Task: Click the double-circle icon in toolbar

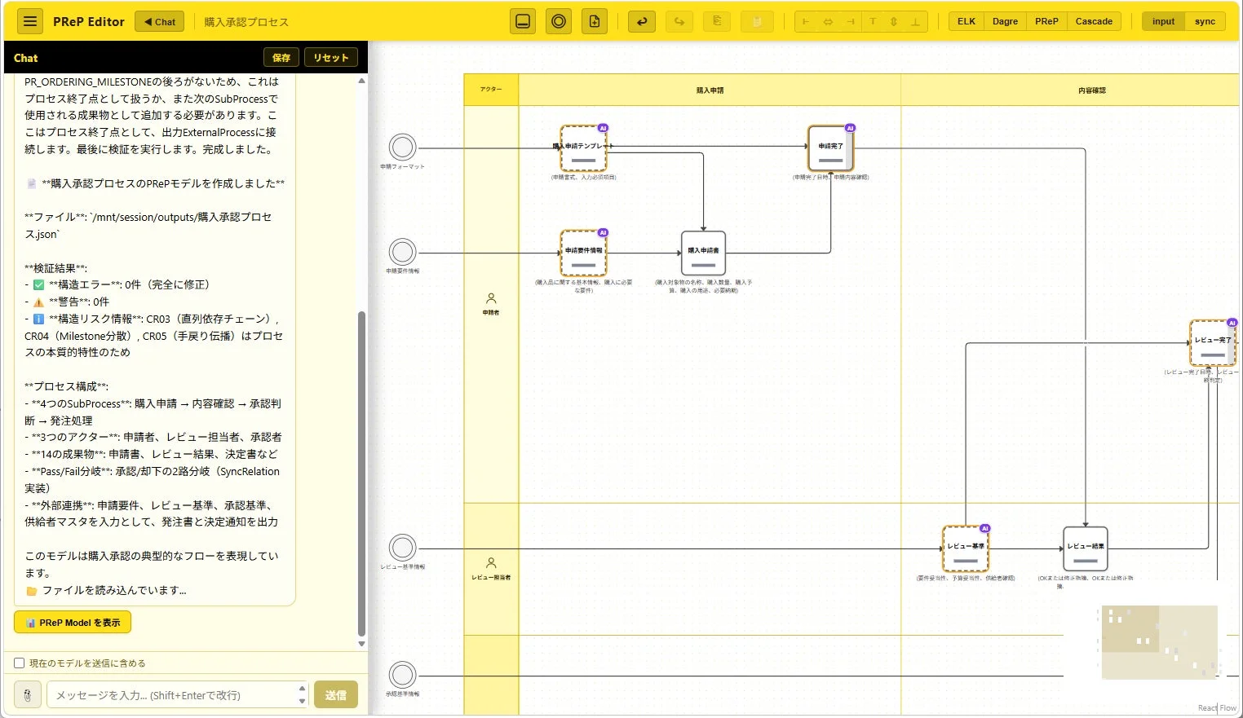Action: pos(559,21)
